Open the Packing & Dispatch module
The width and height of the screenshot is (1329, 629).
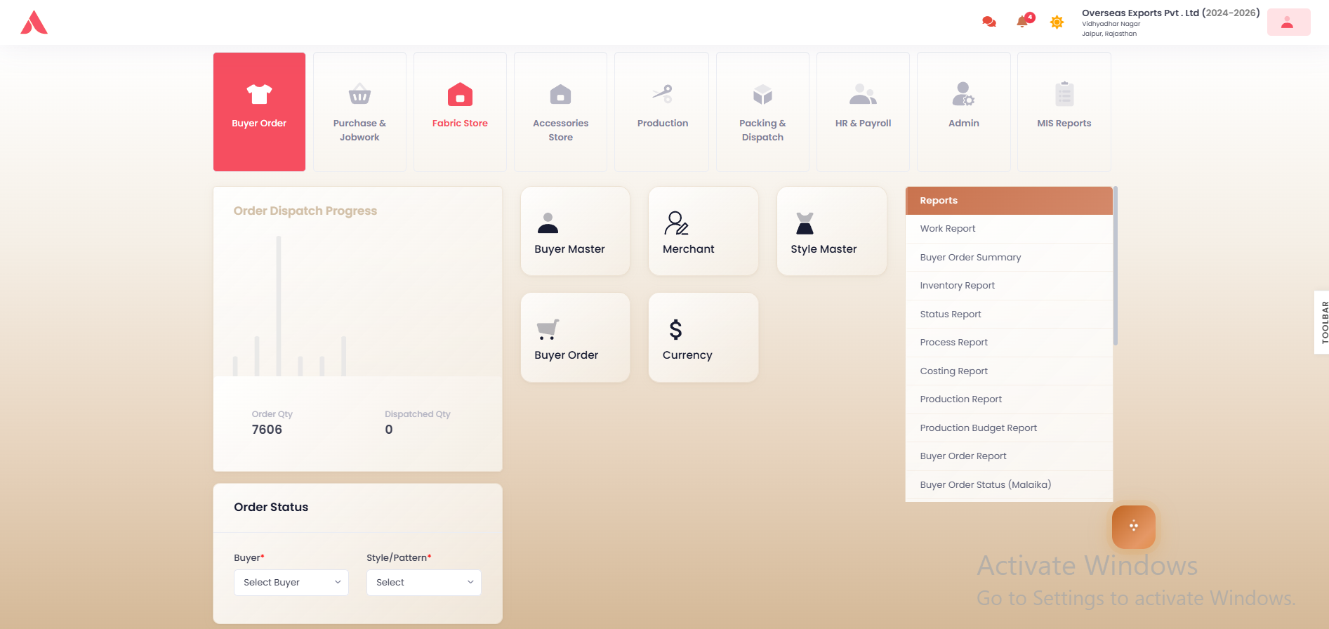(x=762, y=112)
